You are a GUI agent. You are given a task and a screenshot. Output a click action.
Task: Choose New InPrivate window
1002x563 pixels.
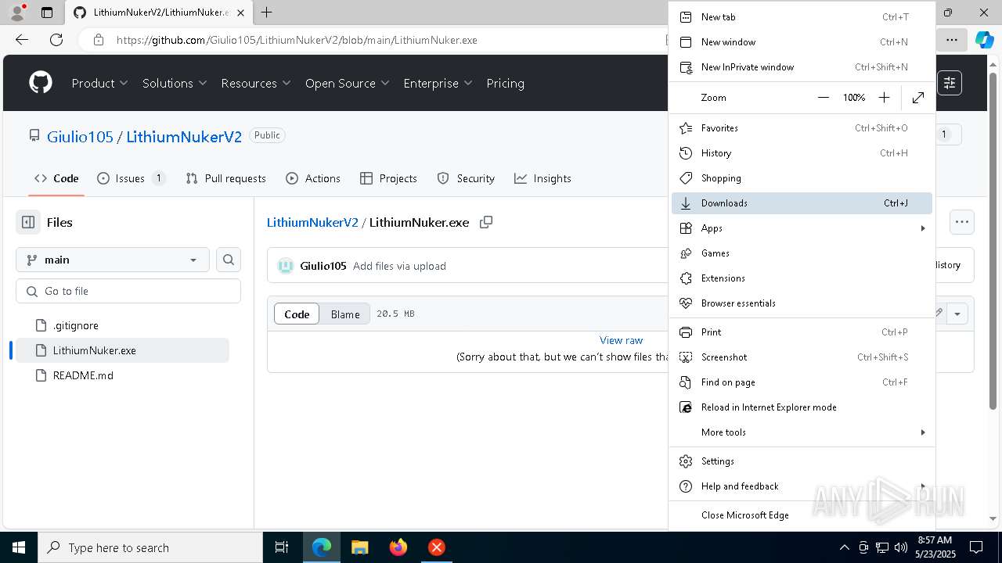[x=802, y=67]
